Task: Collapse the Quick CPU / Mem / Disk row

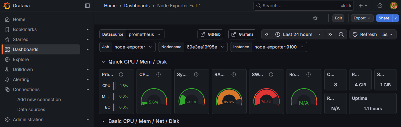Action: point(104,62)
